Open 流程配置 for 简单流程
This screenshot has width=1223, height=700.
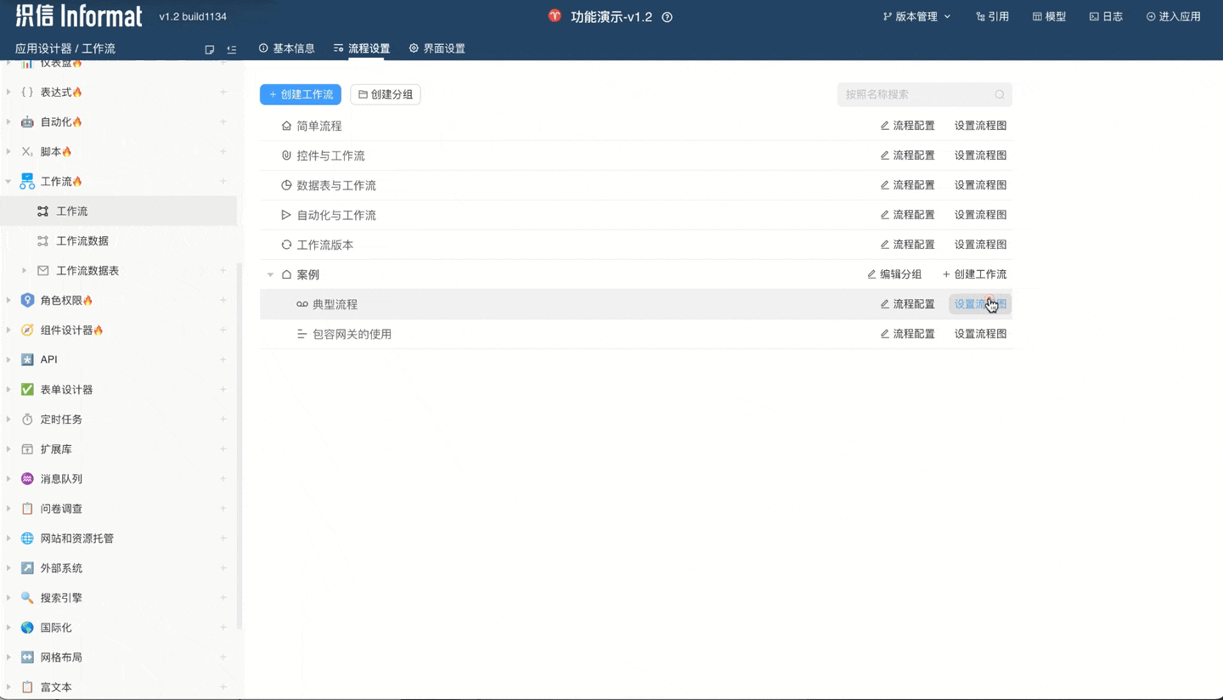[x=906, y=125]
